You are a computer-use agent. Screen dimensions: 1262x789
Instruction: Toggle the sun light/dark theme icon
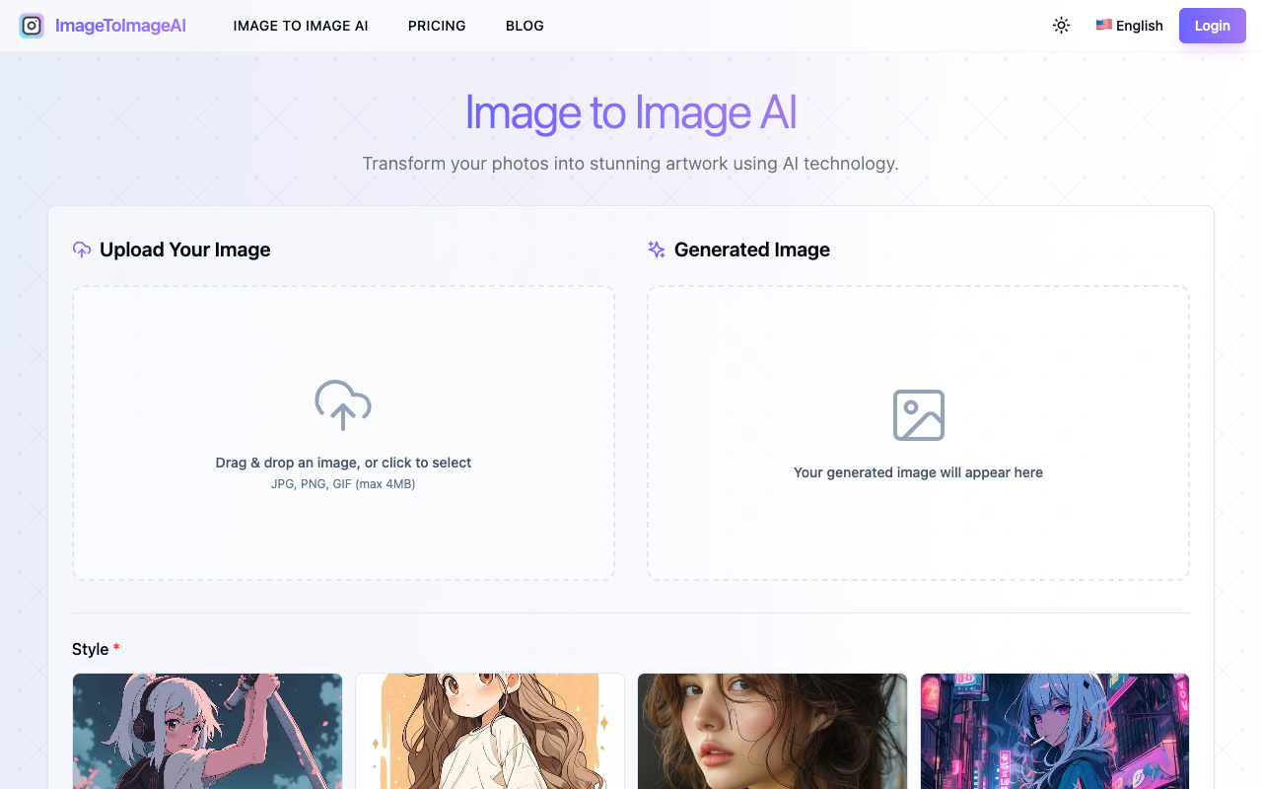(1061, 26)
